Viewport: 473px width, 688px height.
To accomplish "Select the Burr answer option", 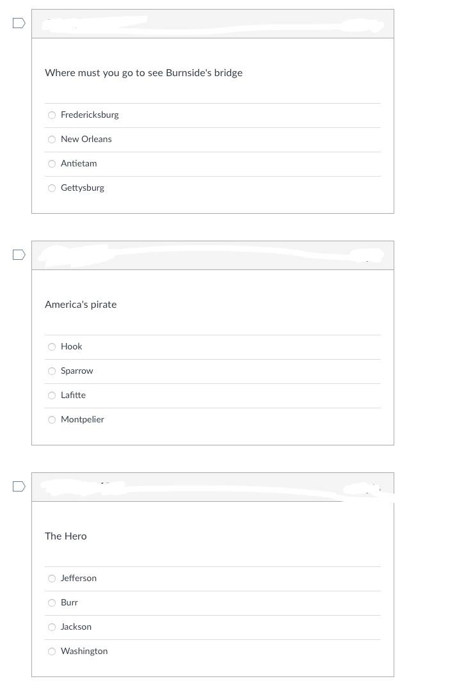I will pyautogui.click(x=52, y=603).
